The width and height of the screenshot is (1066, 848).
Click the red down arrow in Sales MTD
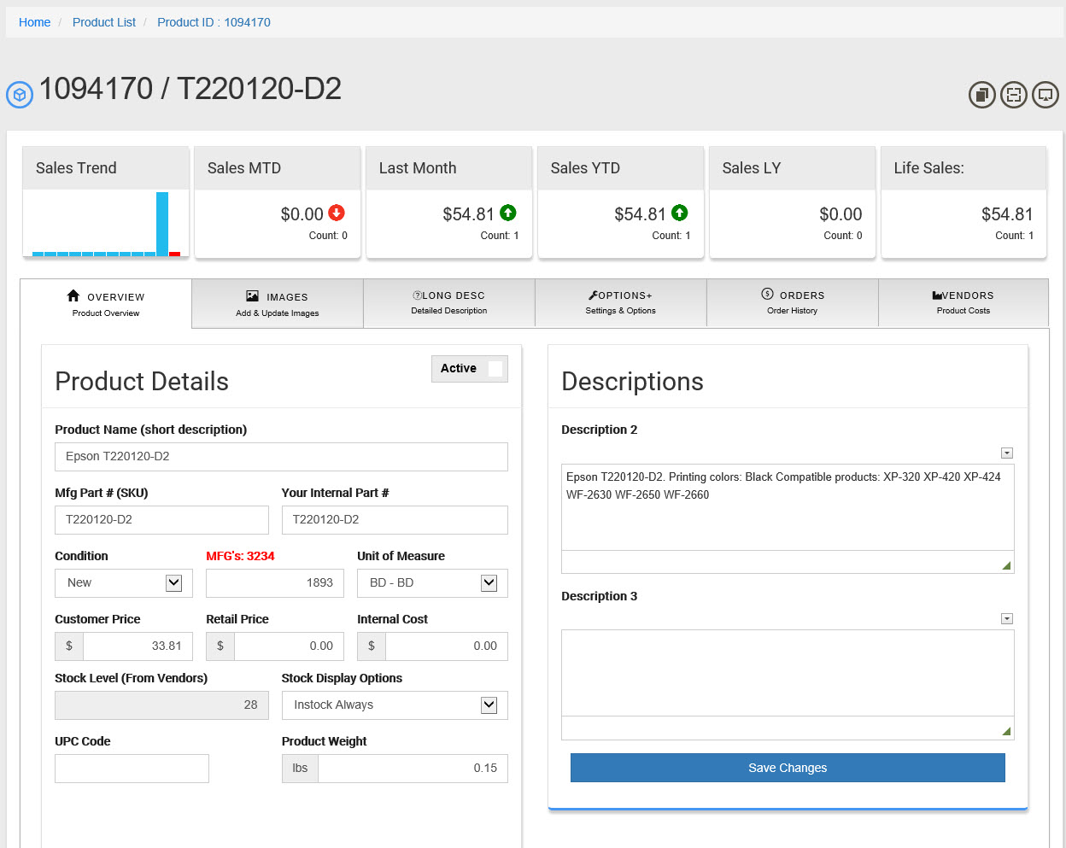pyautogui.click(x=337, y=213)
